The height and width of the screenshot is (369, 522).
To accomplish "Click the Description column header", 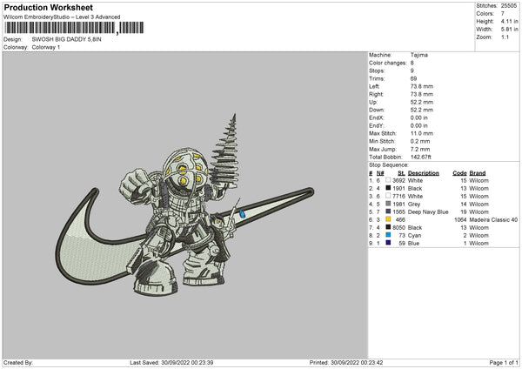I will (424, 171).
